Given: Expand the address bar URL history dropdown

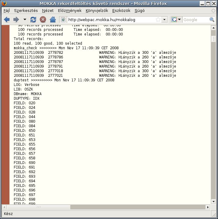Looking at the screenshot, I should pos(165,20).
